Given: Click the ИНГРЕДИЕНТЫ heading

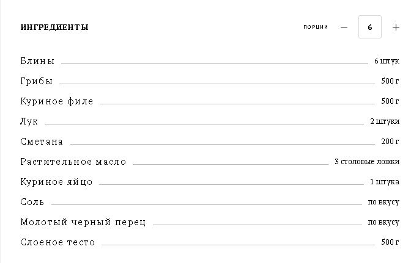Looking at the screenshot, I should coord(54,27).
